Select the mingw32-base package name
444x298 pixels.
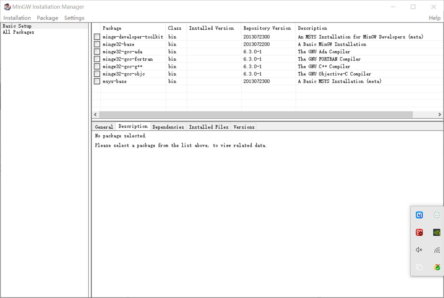pyautogui.click(x=118, y=44)
